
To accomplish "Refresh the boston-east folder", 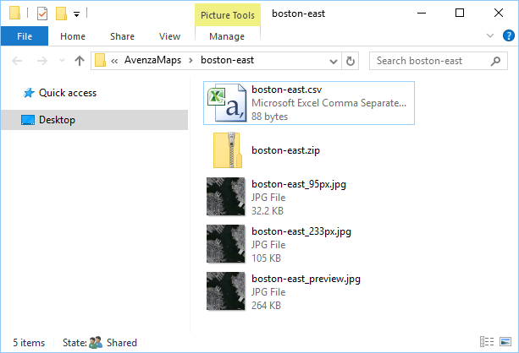I will pyautogui.click(x=351, y=61).
